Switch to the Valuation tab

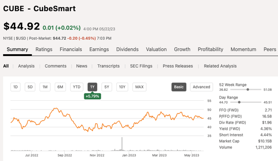pyautogui.click(x=156, y=49)
